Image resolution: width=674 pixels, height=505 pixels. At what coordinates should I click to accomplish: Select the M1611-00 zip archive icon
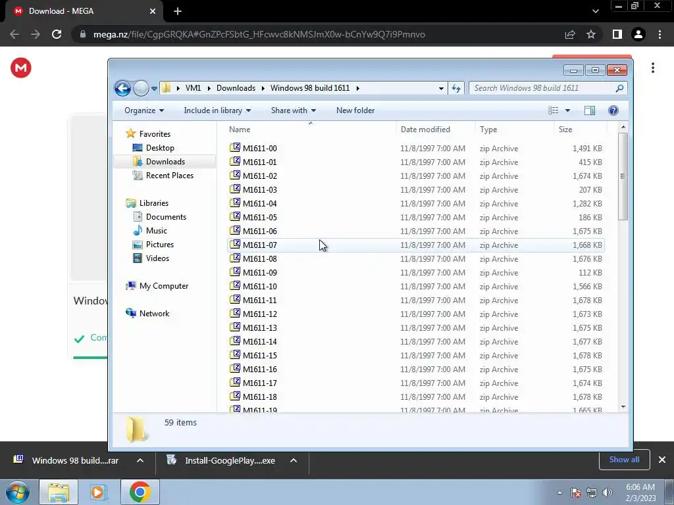[235, 148]
